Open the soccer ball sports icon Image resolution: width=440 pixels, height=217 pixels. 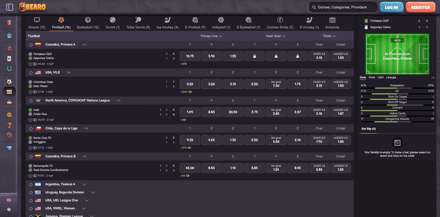pyautogui.click(x=9, y=82)
